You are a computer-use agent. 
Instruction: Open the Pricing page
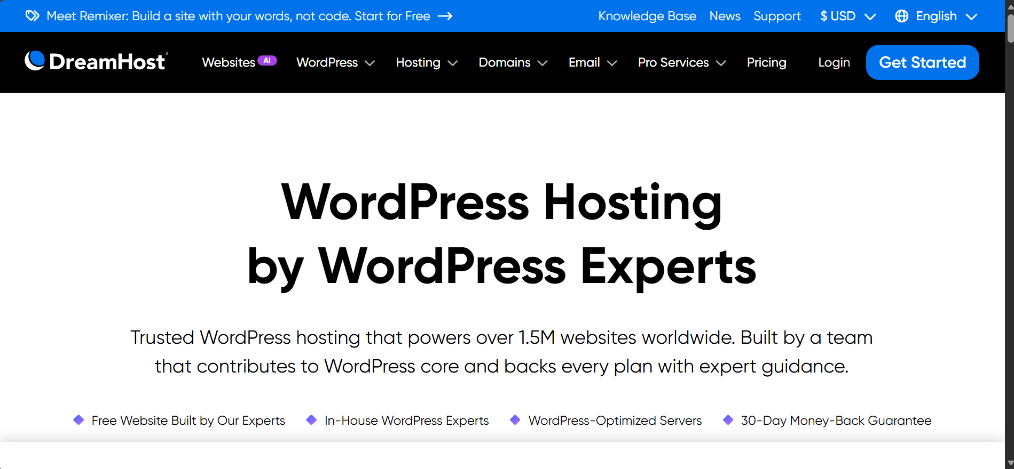click(x=766, y=62)
